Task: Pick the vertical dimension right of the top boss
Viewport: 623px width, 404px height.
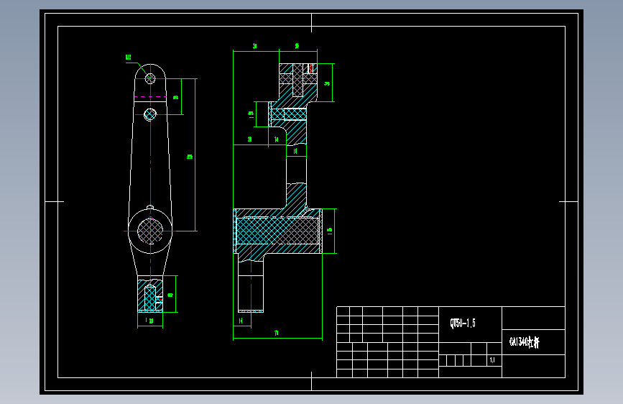Action: click(x=328, y=83)
